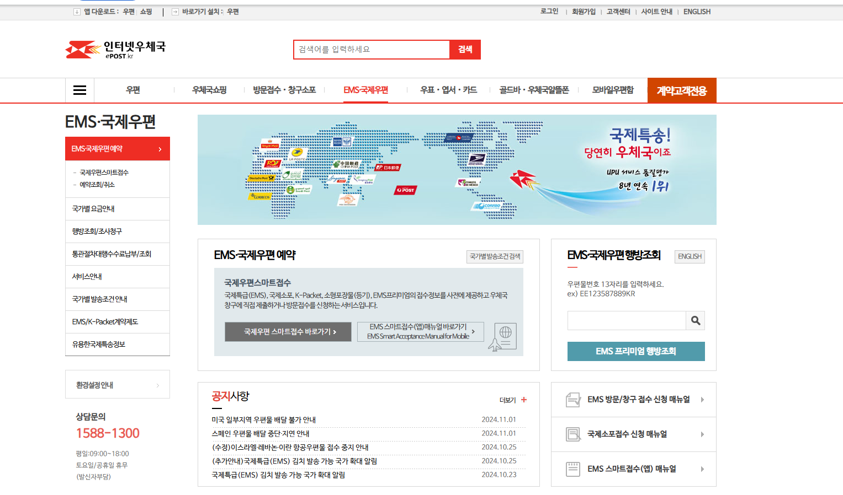Open 국가별 요금안내 sidebar item
843x495 pixels.
tap(117, 209)
